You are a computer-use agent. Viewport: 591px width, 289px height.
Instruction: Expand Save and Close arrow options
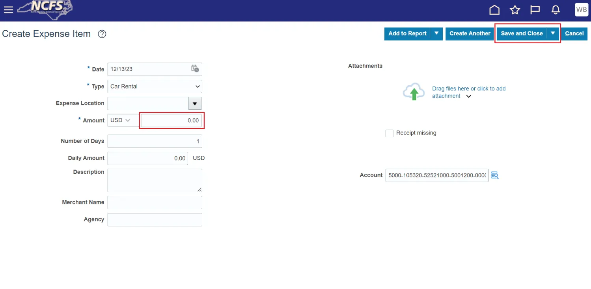click(x=553, y=33)
